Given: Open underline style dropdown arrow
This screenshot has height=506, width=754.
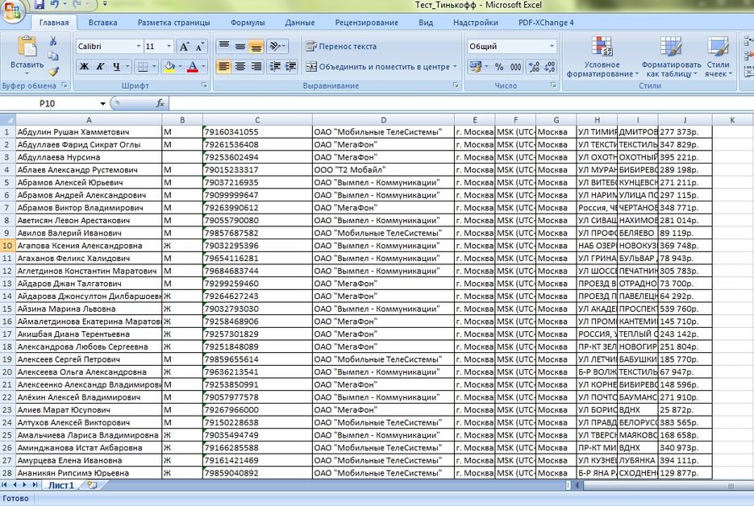Looking at the screenshot, I should click(127, 66).
